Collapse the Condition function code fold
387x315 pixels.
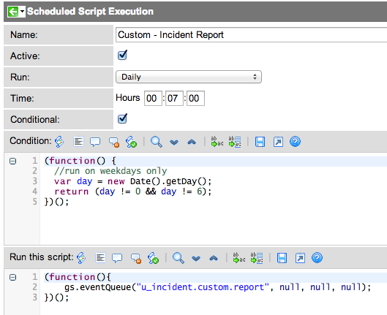pyautogui.click(x=12, y=162)
